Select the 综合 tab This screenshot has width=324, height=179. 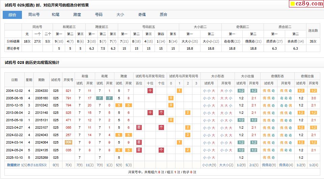(12, 15)
